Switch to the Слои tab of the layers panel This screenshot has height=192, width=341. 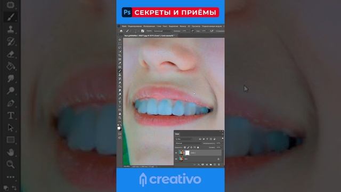click(x=177, y=134)
